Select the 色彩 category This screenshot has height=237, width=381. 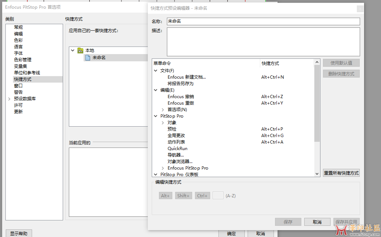[18, 40]
